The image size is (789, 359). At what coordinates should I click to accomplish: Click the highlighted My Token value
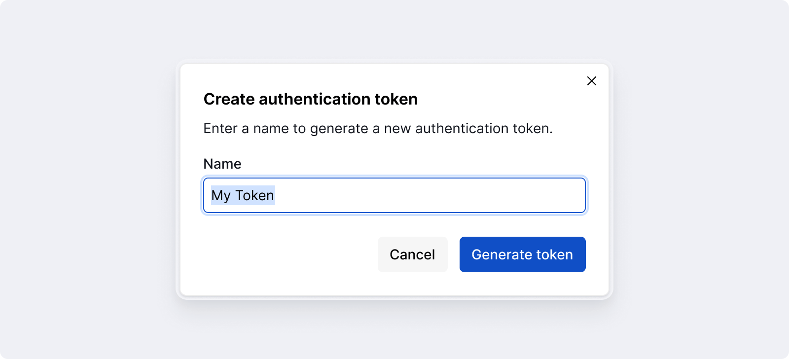point(243,195)
